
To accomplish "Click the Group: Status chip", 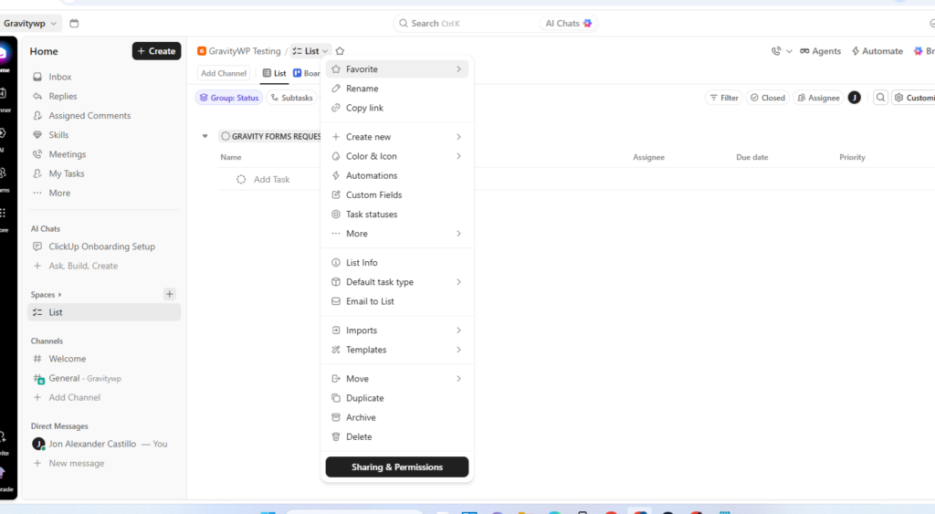I will 229,98.
